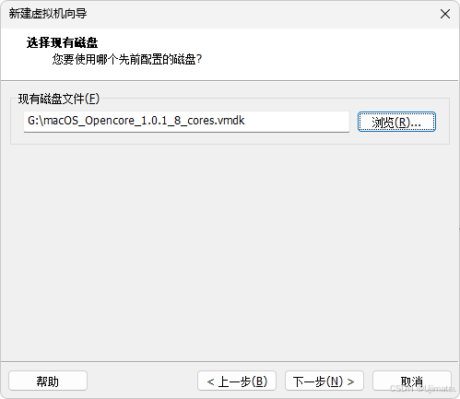Get assistance via bottom-left 帮助
The width and height of the screenshot is (460, 399).
pos(48,381)
